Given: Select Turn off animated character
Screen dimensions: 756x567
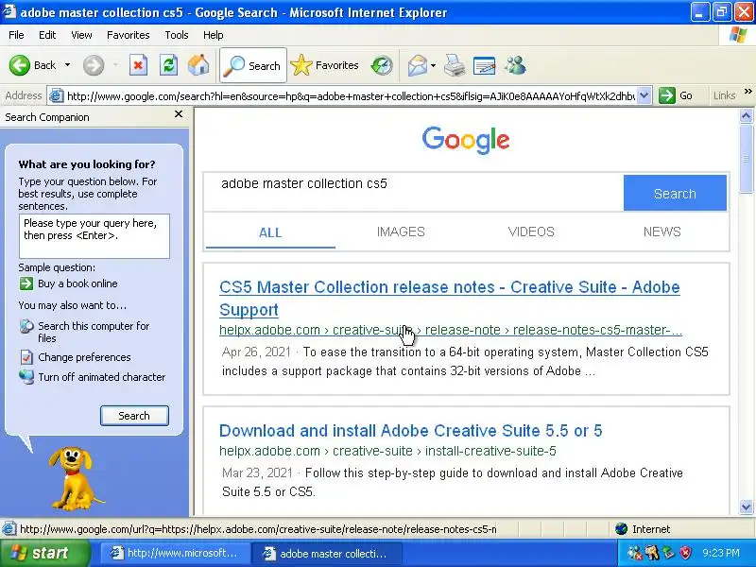Looking at the screenshot, I should pyautogui.click(x=102, y=377).
